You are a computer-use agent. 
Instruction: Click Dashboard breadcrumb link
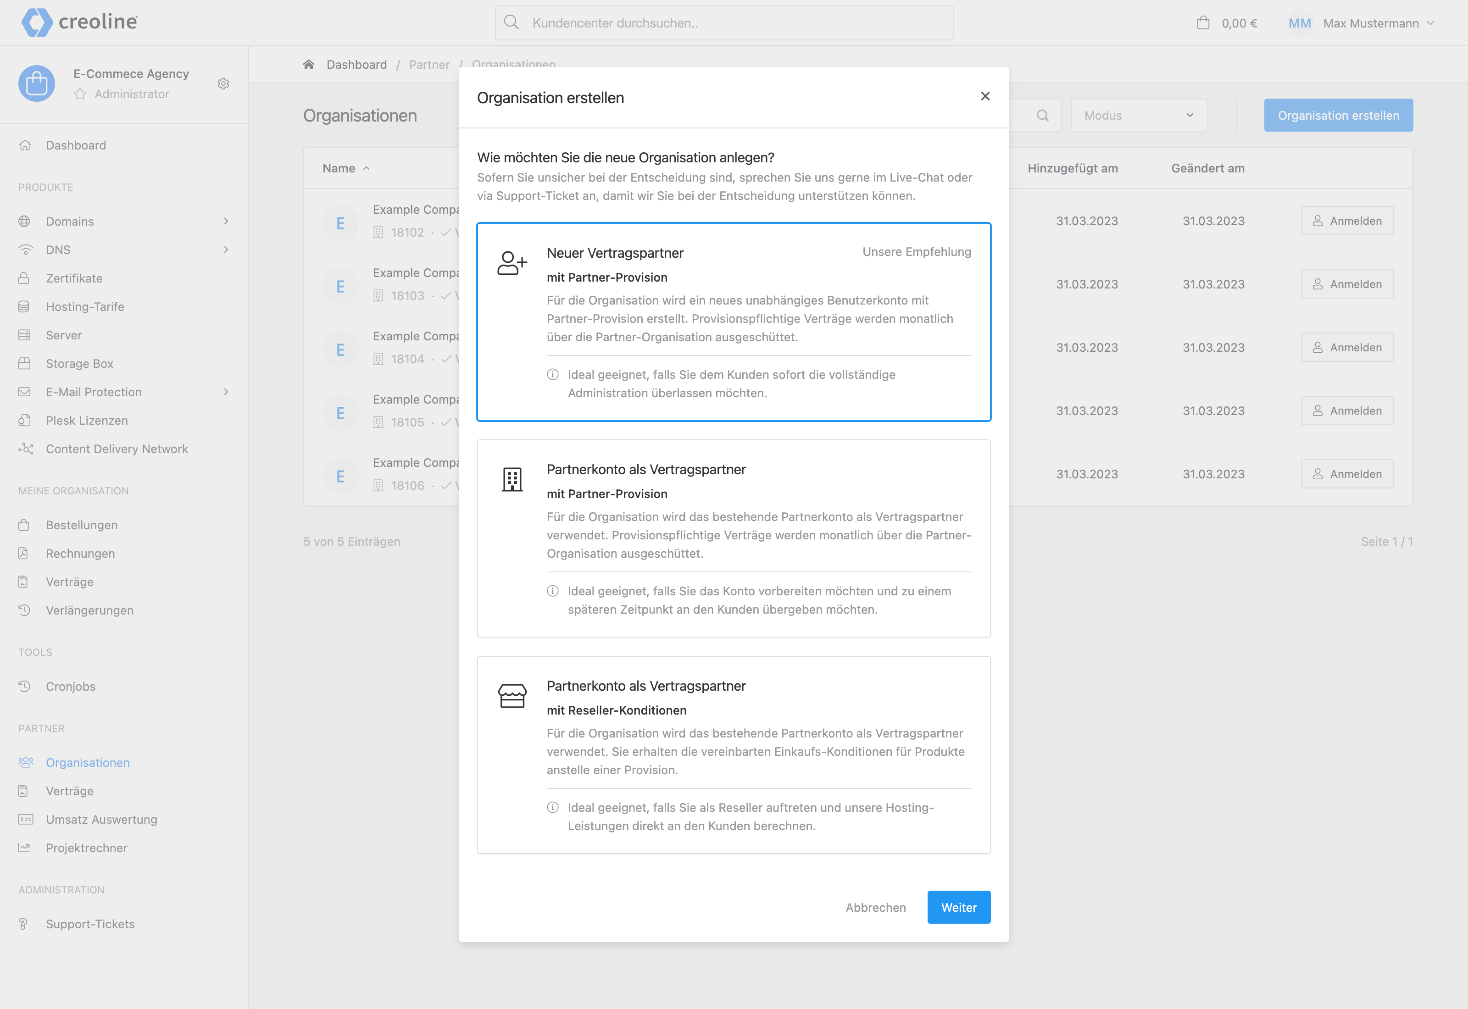point(356,65)
